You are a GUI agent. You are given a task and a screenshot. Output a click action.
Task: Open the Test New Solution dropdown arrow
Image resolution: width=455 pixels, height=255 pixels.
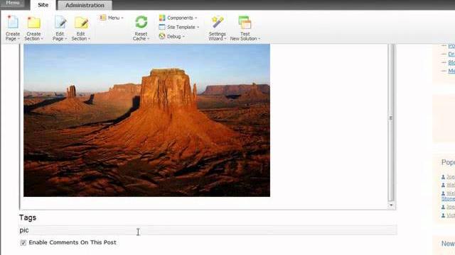pos(259,39)
